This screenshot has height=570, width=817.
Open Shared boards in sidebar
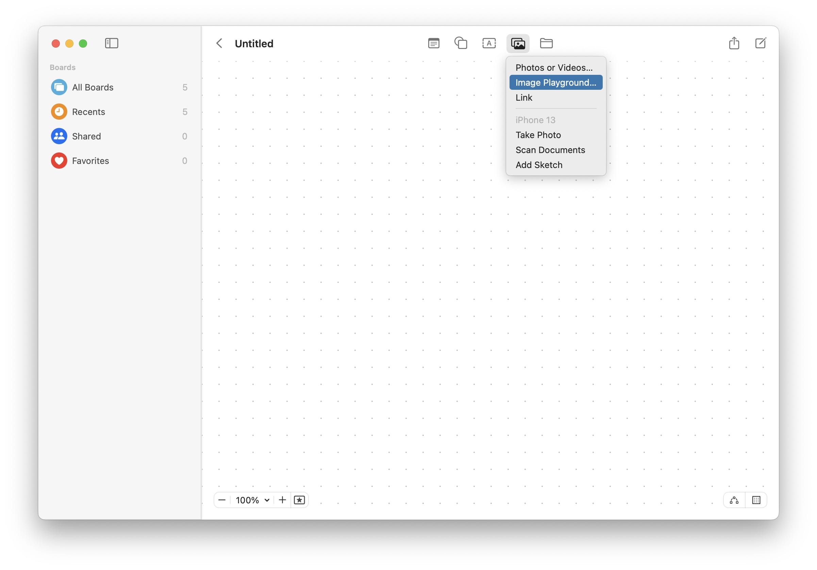pyautogui.click(x=119, y=136)
